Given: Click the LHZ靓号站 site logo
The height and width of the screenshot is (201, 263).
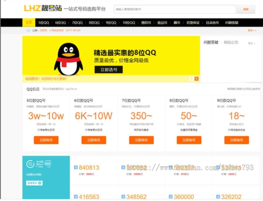Looking at the screenshot, I should pos(43,8).
